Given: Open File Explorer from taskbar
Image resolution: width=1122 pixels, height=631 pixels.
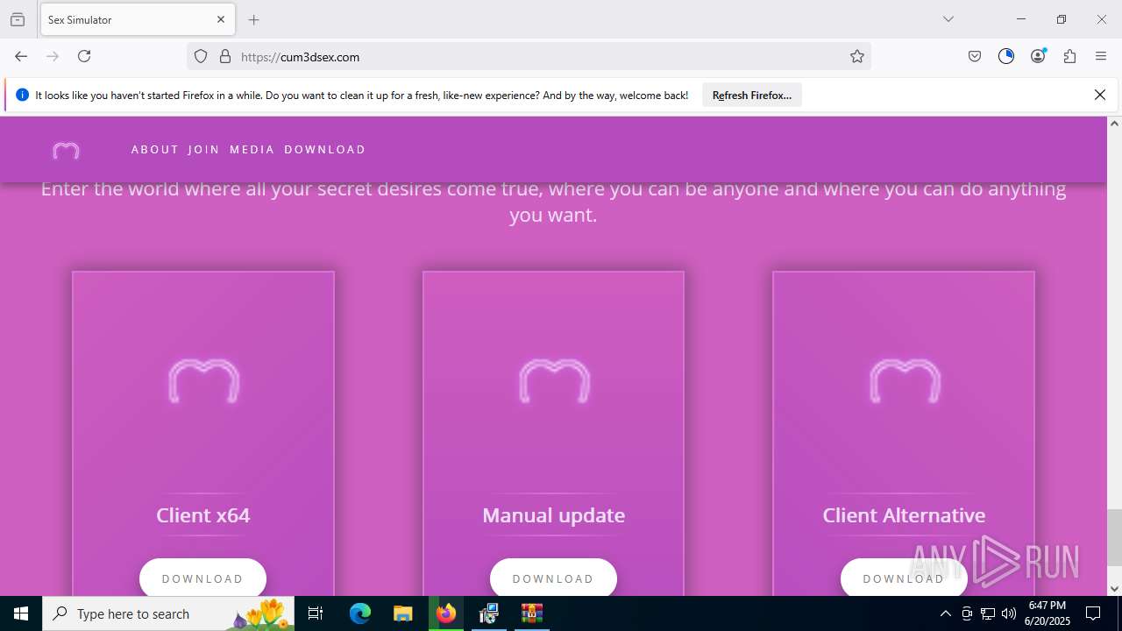Looking at the screenshot, I should pyautogui.click(x=402, y=613).
